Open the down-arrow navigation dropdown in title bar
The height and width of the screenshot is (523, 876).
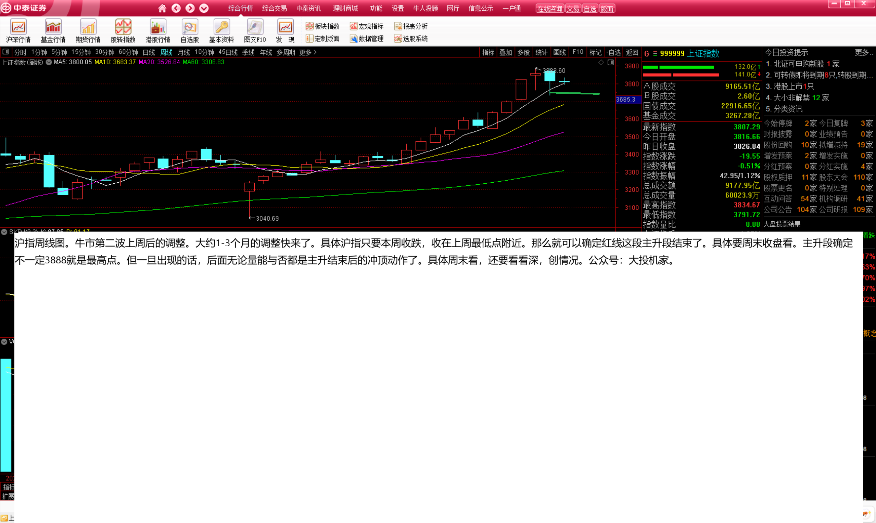[x=204, y=8]
